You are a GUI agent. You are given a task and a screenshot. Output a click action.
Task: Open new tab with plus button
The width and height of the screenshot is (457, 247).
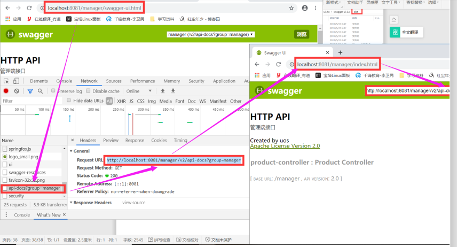(340, 52)
